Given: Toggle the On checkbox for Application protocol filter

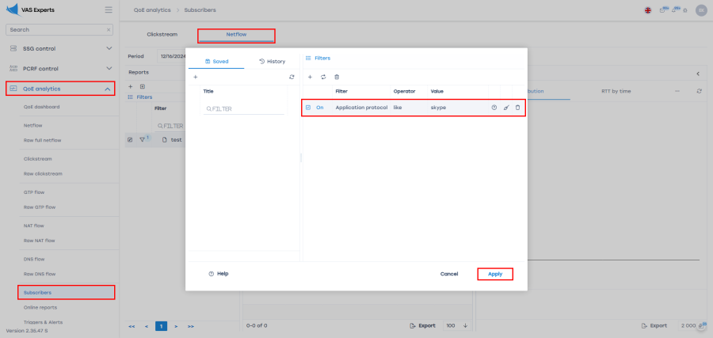Looking at the screenshot, I should click(308, 107).
